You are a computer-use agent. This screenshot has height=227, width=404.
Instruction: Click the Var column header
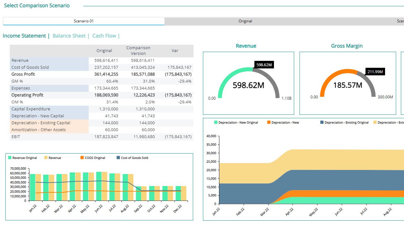click(x=175, y=50)
